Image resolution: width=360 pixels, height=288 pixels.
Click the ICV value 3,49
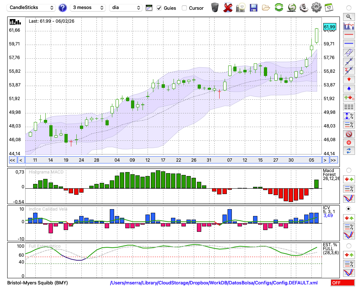328,215
